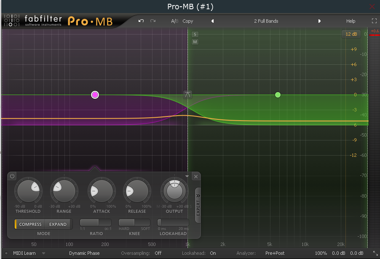Screen dimensions: 380x259
Task: Open the band options triangle menu
Action: [x=187, y=176]
